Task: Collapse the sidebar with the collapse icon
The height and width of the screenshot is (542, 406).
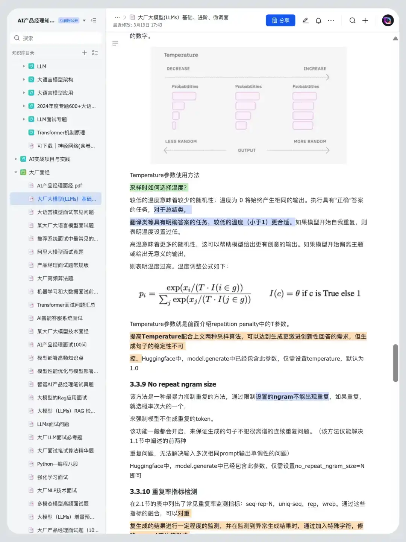Action: click(x=94, y=21)
